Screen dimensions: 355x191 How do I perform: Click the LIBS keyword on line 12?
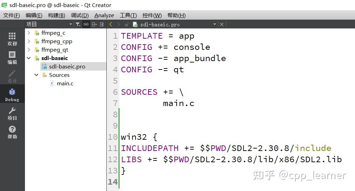click(x=131, y=159)
